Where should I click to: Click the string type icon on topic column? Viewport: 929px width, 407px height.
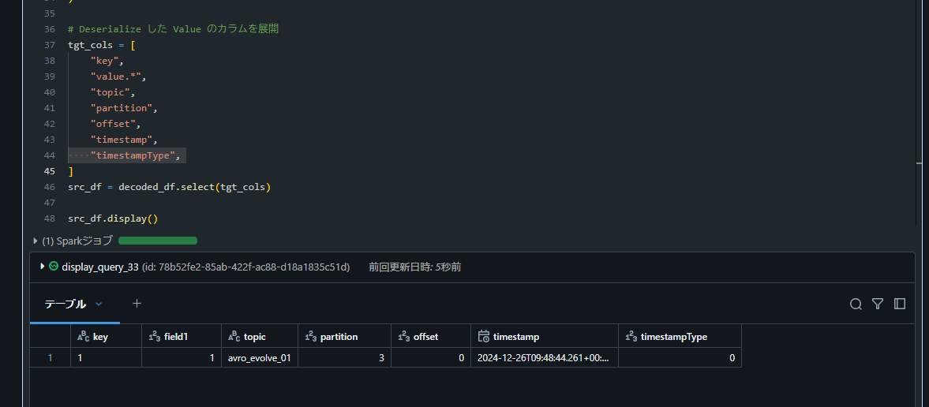[234, 337]
